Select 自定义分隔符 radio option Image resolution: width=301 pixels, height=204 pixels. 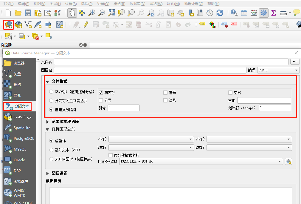click(51, 110)
